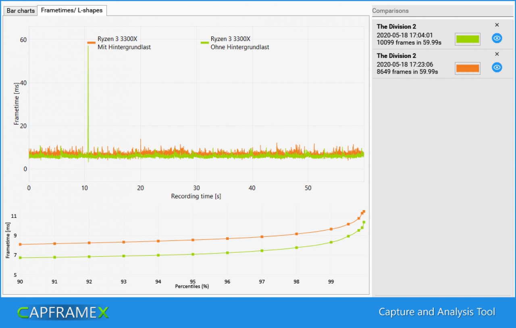Remove the 10099 frames comparison entry
Image resolution: width=516 pixels, height=328 pixels.
click(x=497, y=25)
